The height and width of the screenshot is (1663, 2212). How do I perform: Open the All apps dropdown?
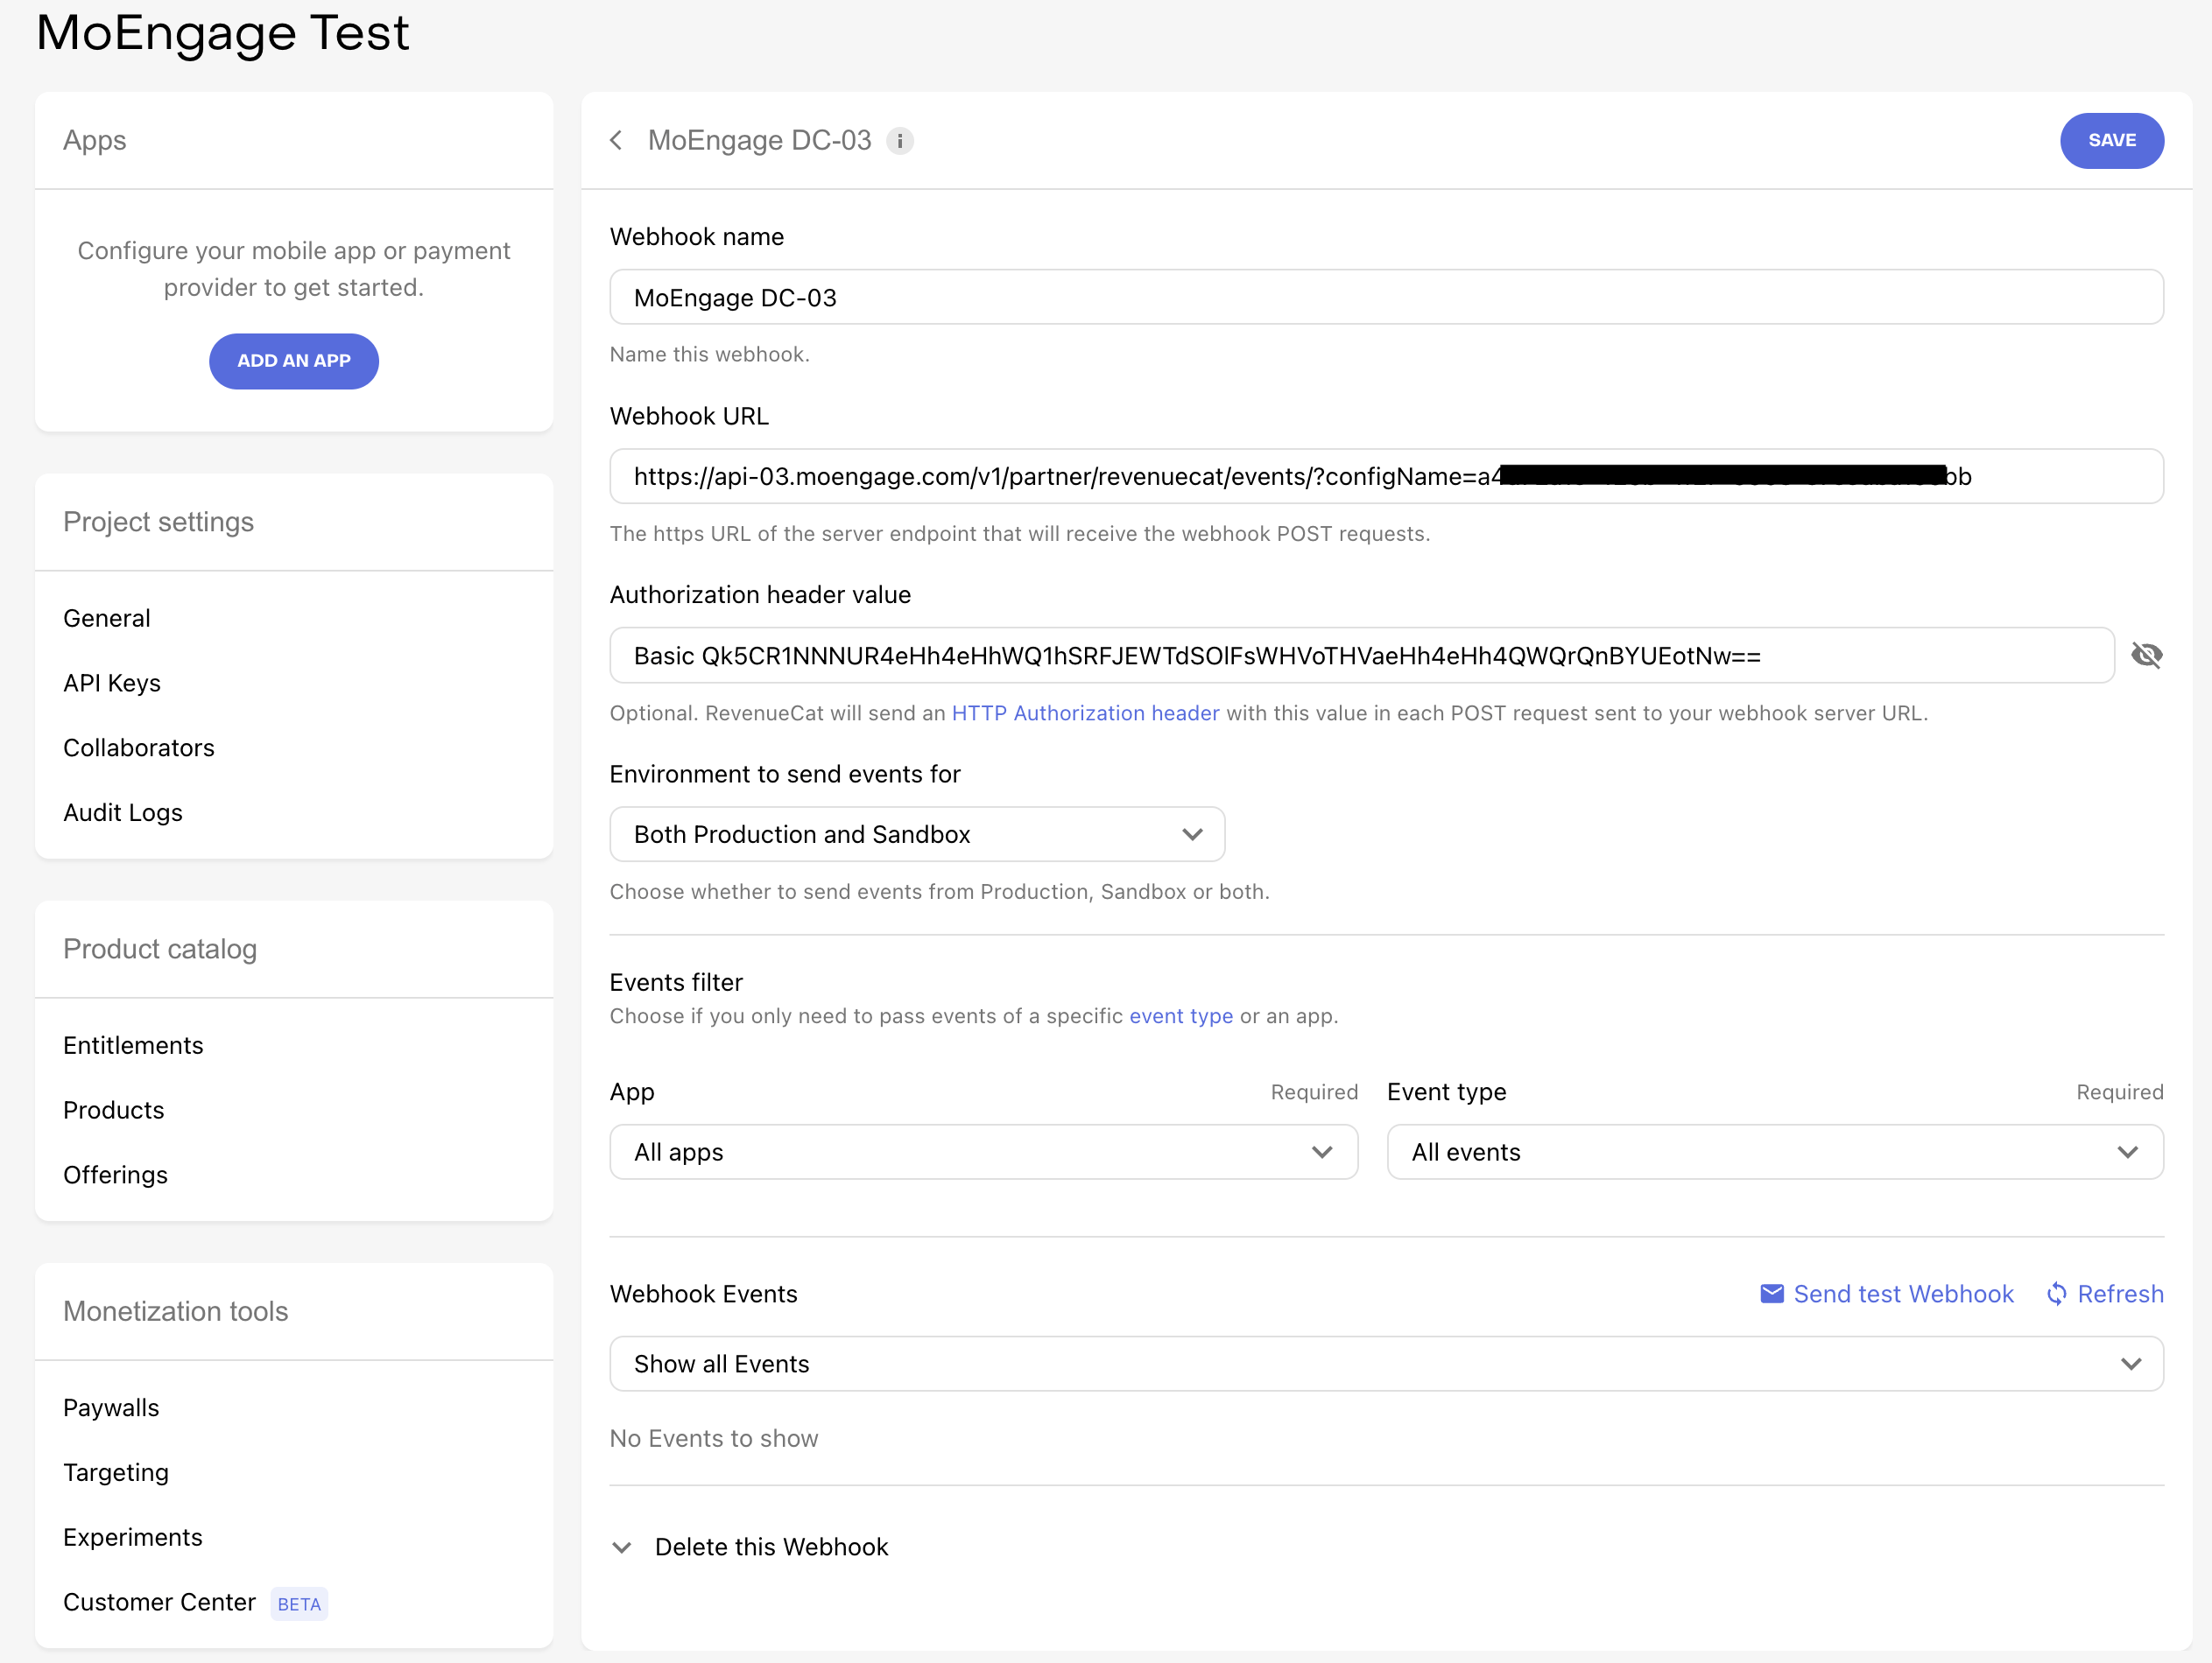pyautogui.click(x=984, y=1153)
